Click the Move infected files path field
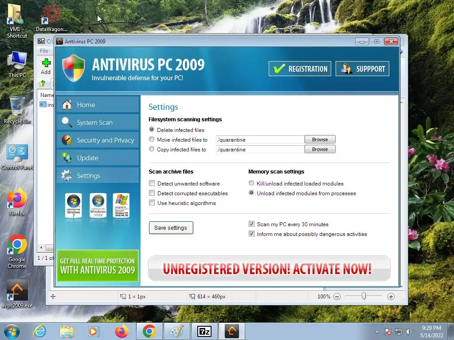 point(260,139)
